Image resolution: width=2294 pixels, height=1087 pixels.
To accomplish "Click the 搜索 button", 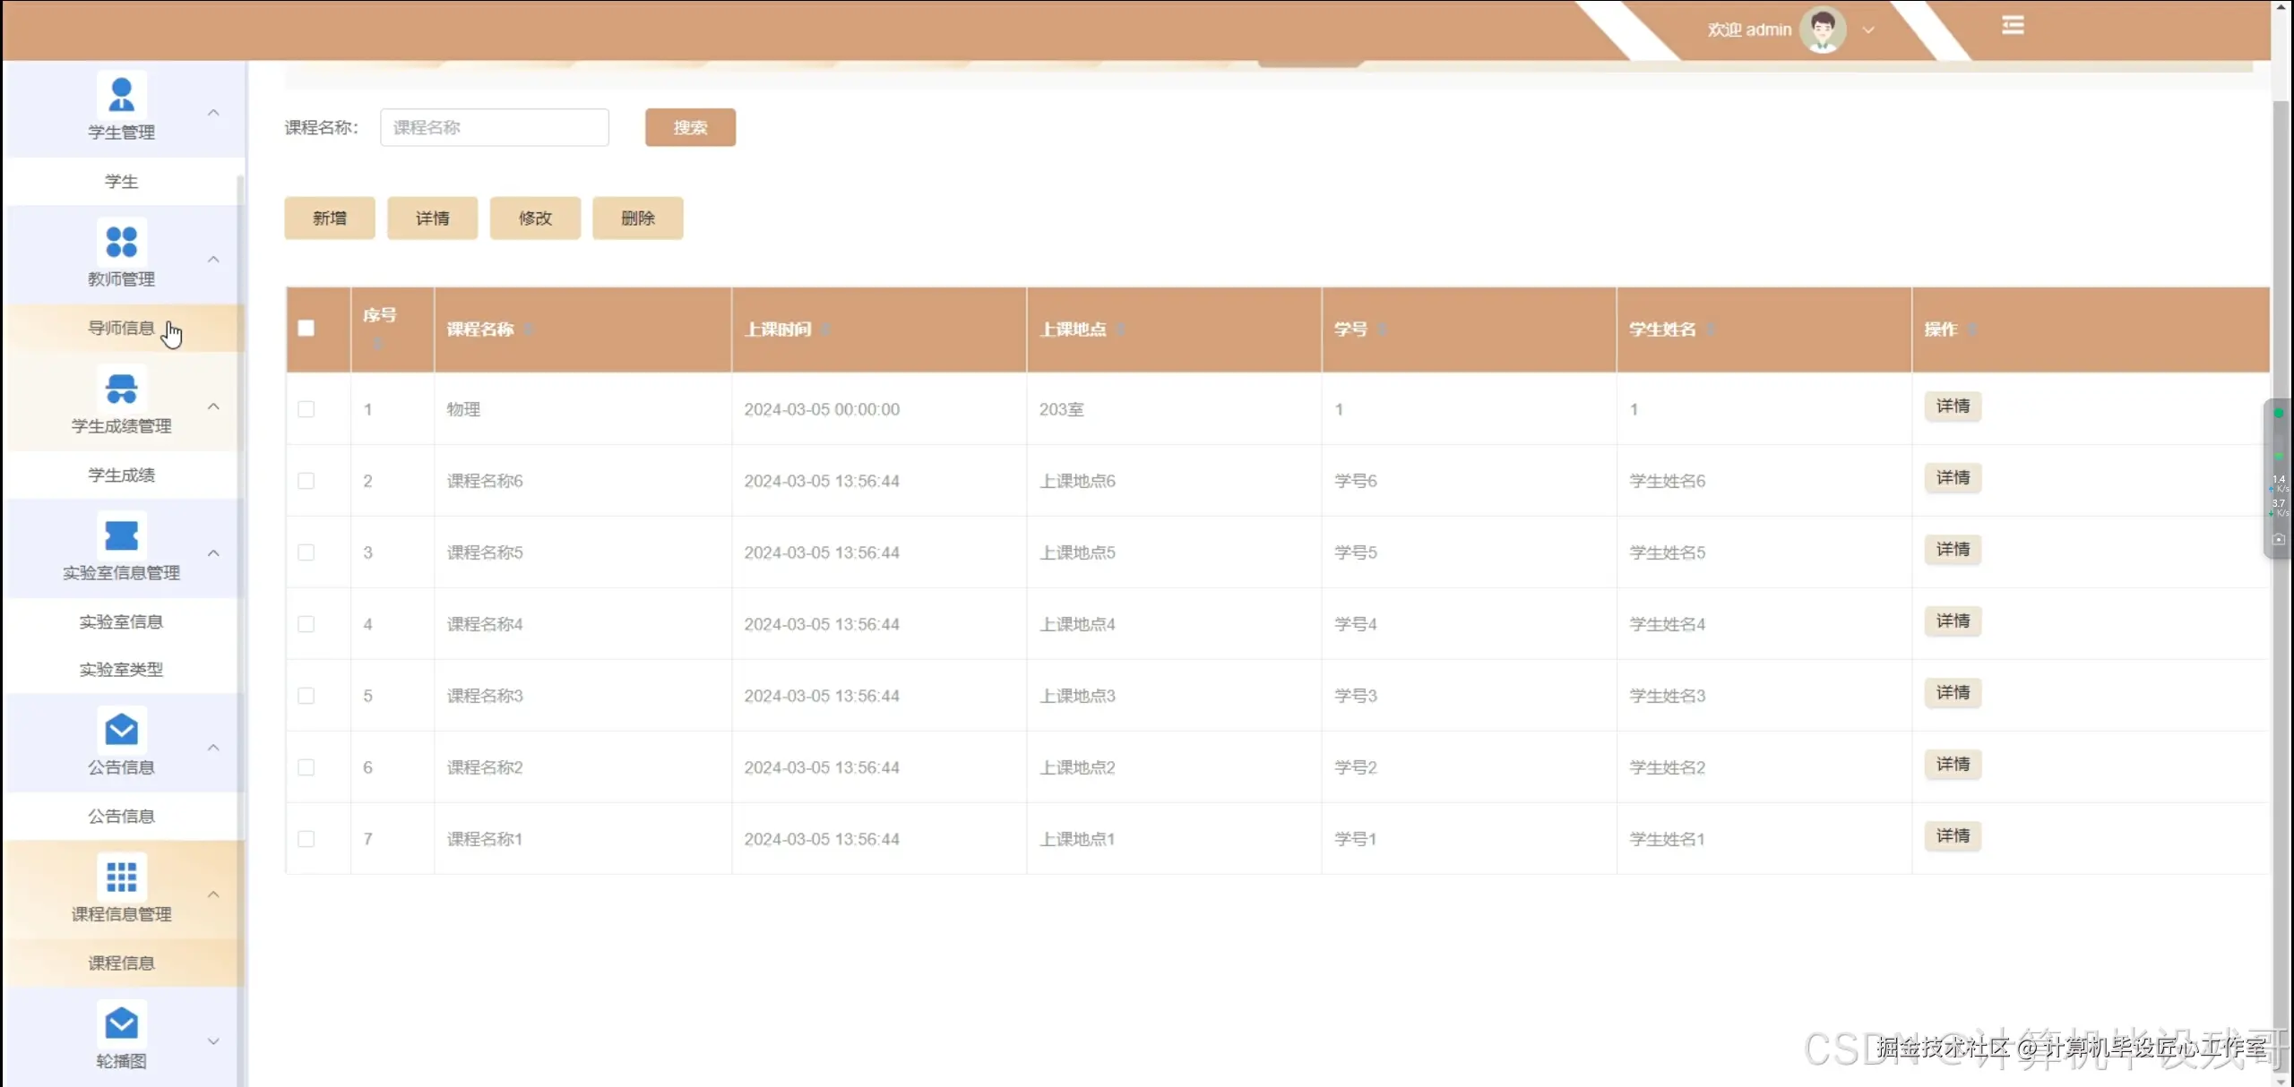I will tap(690, 127).
